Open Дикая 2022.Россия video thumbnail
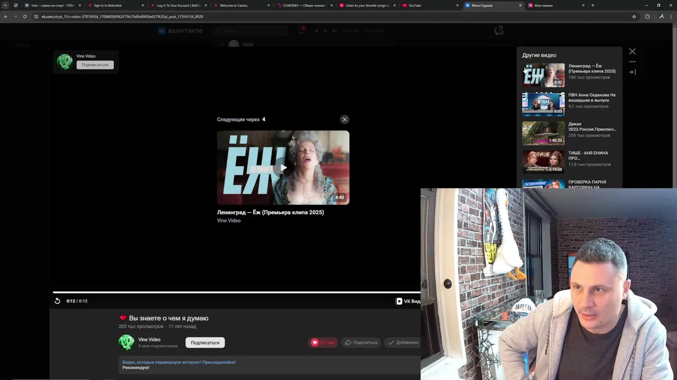 (x=543, y=133)
